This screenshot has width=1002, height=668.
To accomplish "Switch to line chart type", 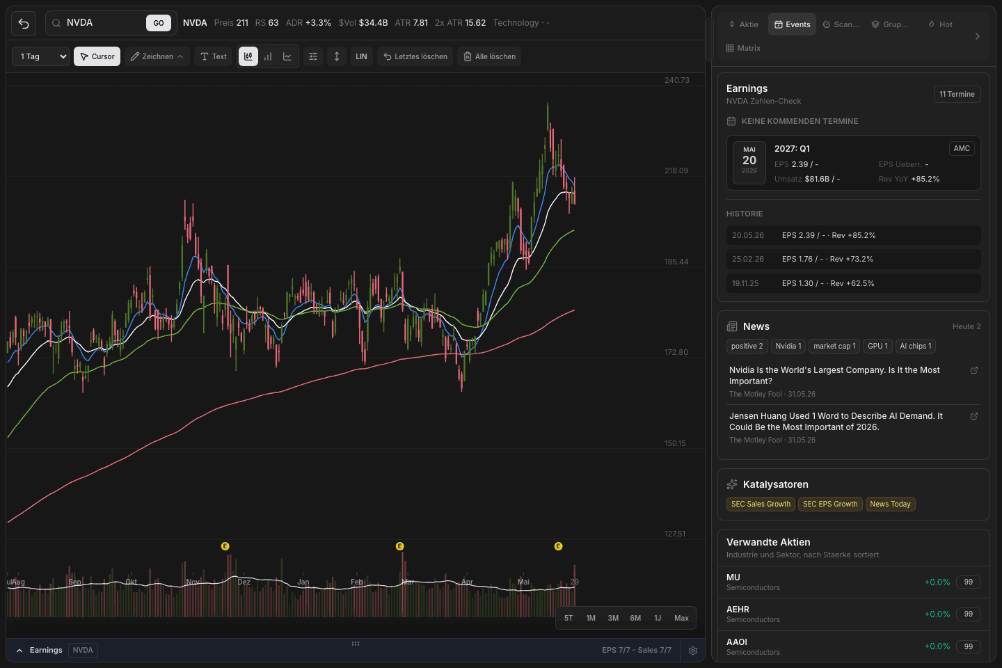I will click(x=287, y=56).
